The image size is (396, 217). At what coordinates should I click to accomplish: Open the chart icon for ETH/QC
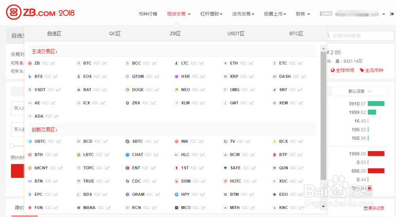pyautogui.click(x=251, y=63)
